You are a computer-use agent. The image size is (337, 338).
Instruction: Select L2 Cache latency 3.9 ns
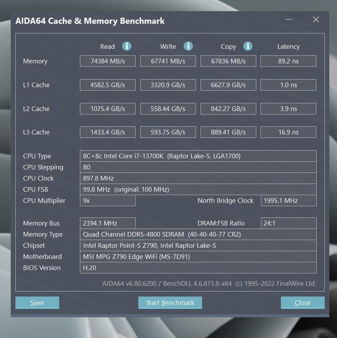coord(288,109)
